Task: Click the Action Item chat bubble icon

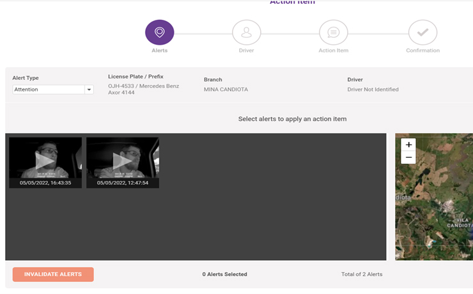Action: pyautogui.click(x=333, y=33)
